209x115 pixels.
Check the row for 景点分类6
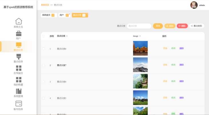[x=43, y=82]
